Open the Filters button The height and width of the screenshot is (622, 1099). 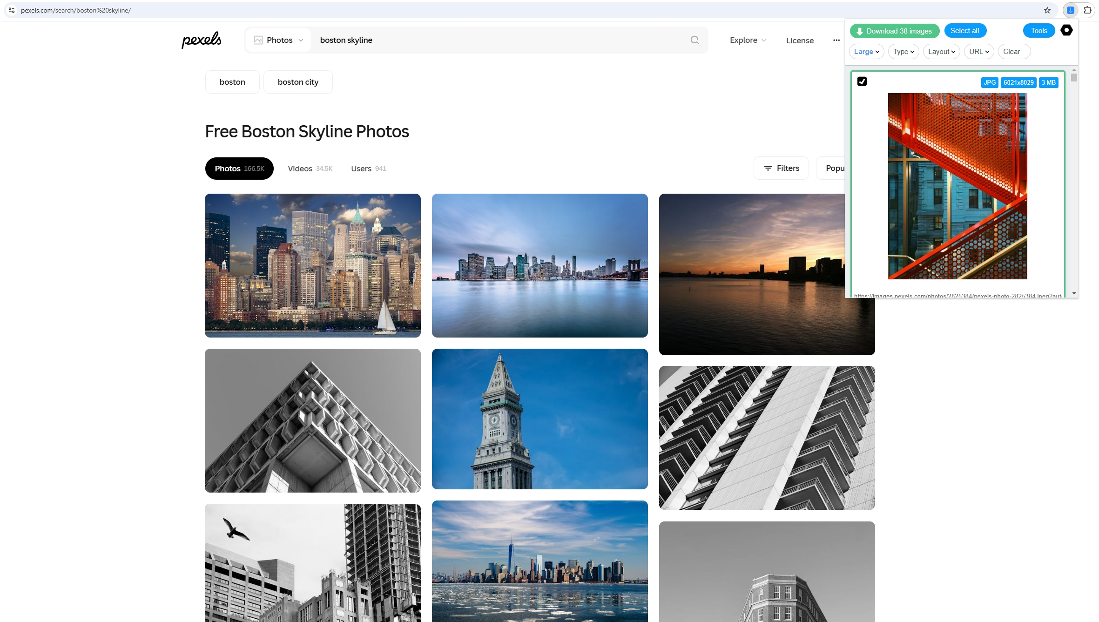(x=782, y=168)
